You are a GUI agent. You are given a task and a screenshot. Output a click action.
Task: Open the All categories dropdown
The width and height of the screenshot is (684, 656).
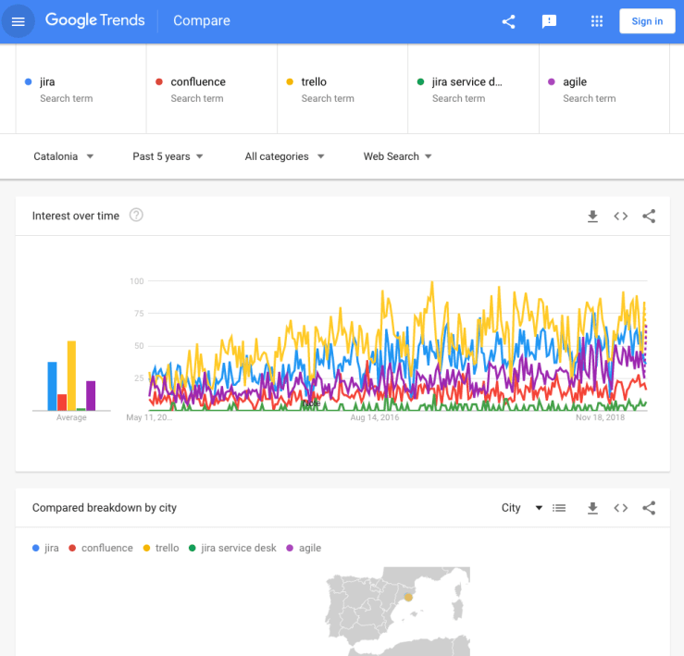click(x=284, y=156)
